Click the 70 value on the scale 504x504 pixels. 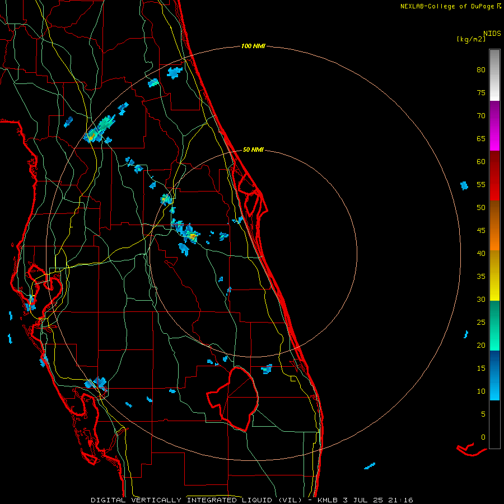481,116
